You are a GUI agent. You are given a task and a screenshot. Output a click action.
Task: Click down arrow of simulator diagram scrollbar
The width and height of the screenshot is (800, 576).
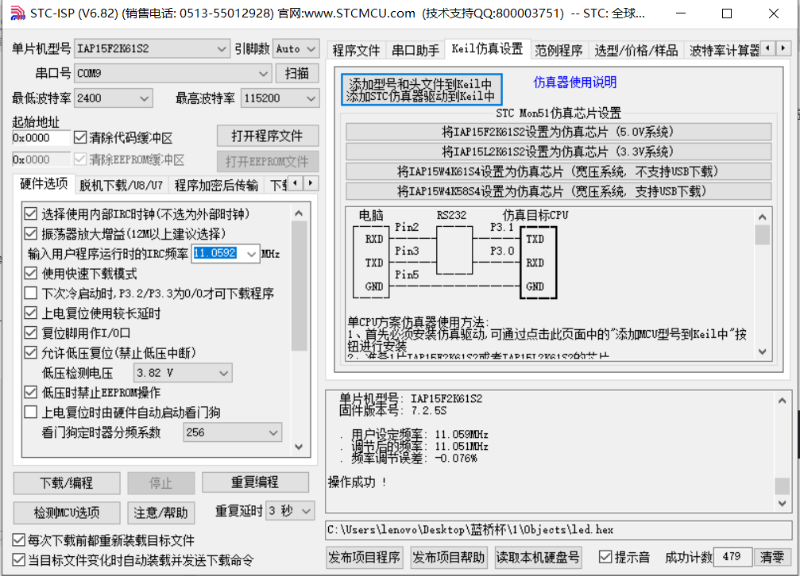pos(762,351)
